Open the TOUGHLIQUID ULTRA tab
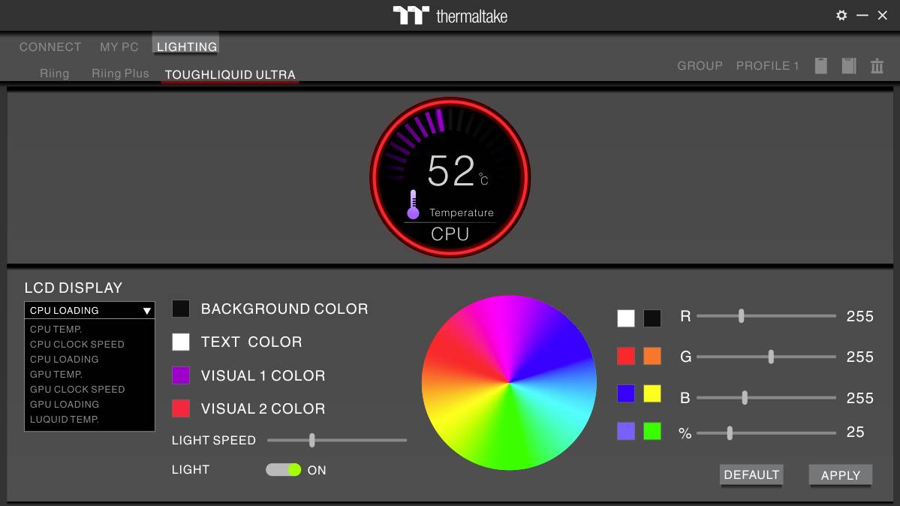This screenshot has width=900, height=506. [230, 74]
